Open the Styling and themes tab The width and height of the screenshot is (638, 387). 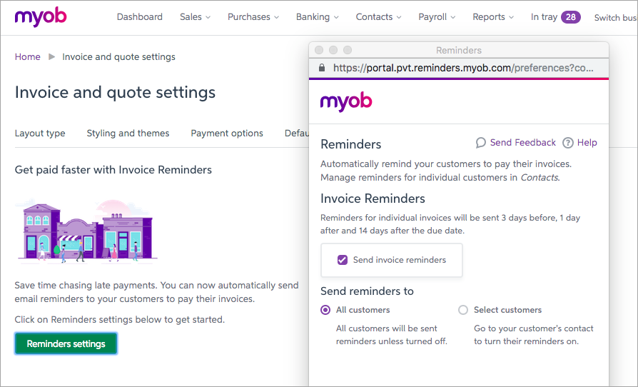[128, 133]
